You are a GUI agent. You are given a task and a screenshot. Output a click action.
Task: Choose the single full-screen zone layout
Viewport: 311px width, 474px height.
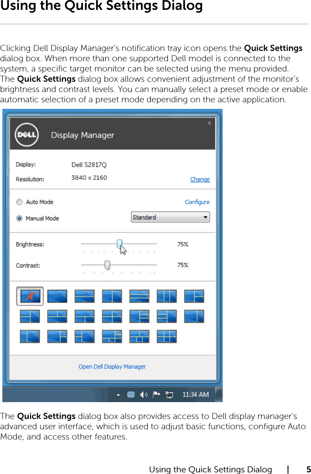[x=57, y=296]
